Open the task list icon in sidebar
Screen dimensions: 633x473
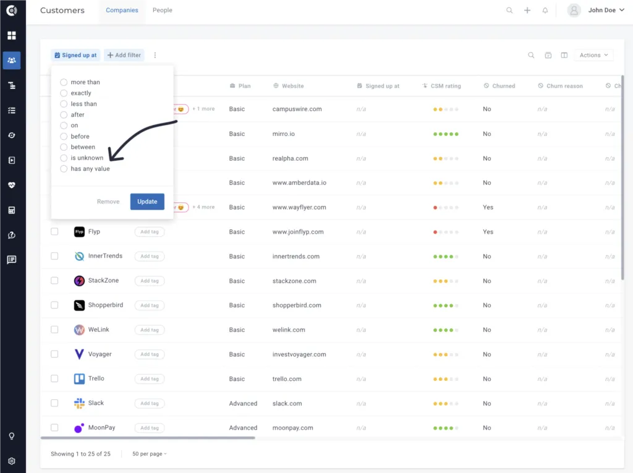tap(12, 110)
